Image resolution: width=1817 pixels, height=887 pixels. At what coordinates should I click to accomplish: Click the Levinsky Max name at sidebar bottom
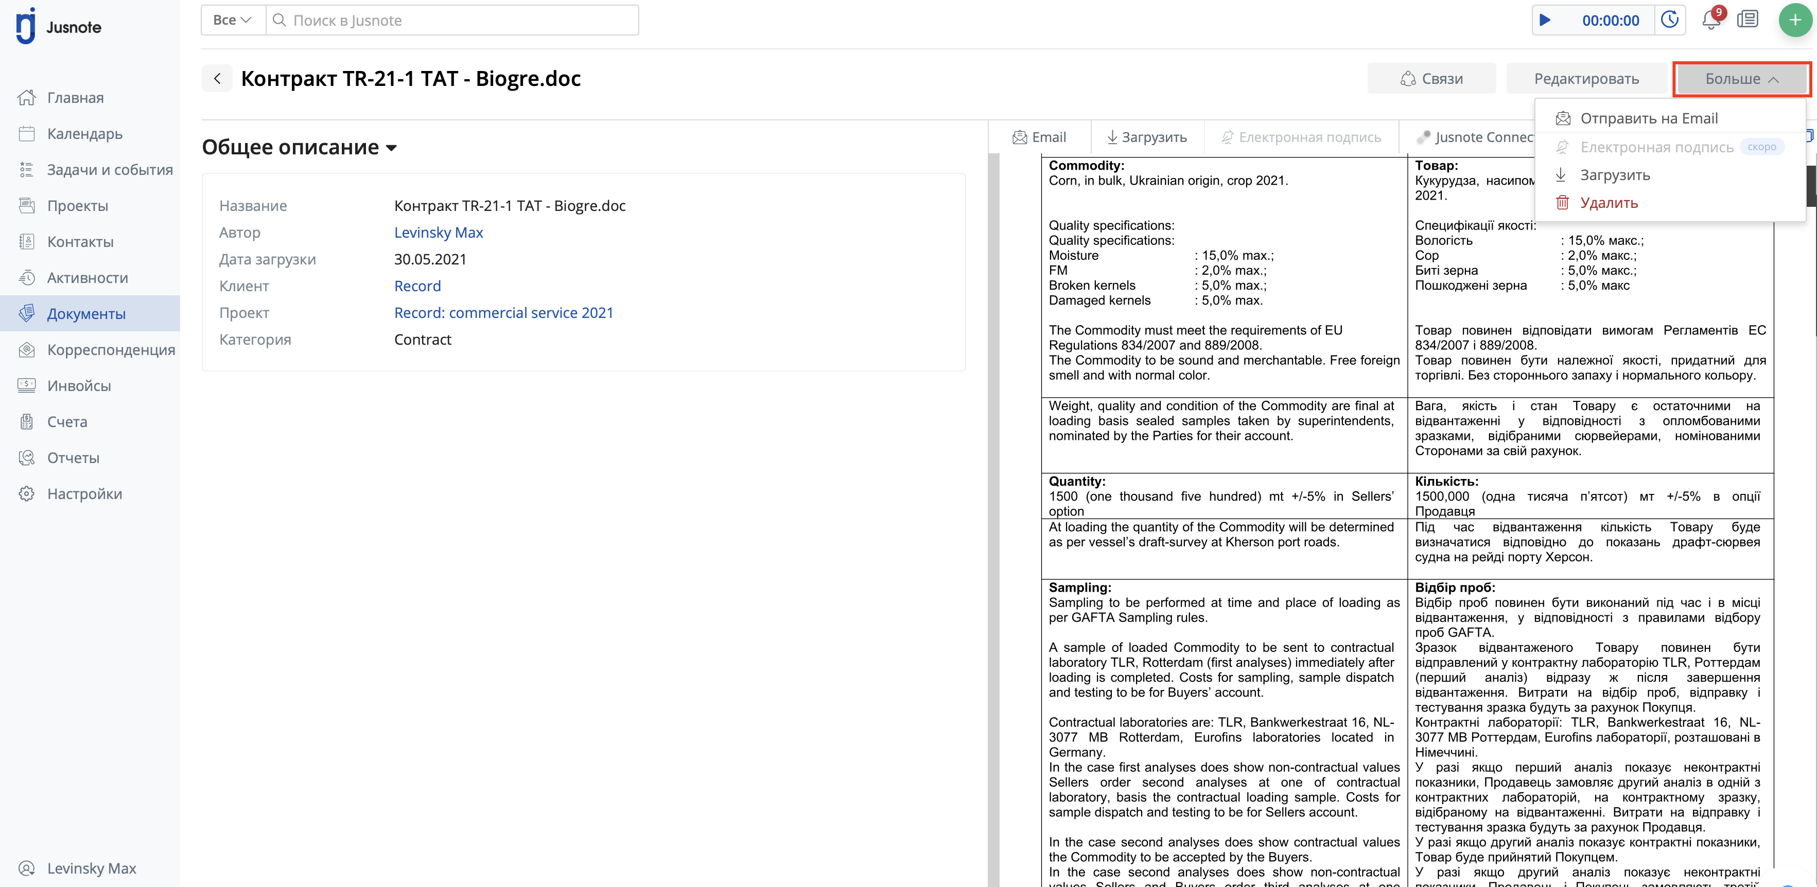[x=92, y=868]
